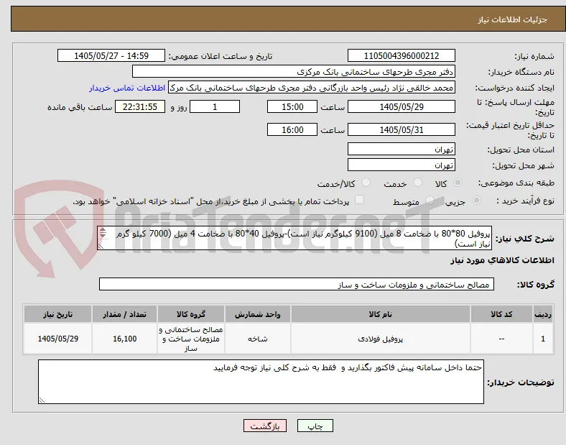
Task: Open the اطلاعات تماس خریدار link
Action: (x=127, y=88)
